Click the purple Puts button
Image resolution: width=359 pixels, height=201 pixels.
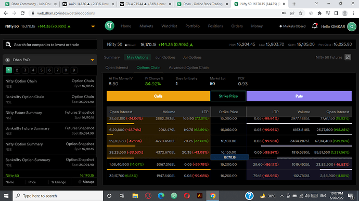click(299, 96)
